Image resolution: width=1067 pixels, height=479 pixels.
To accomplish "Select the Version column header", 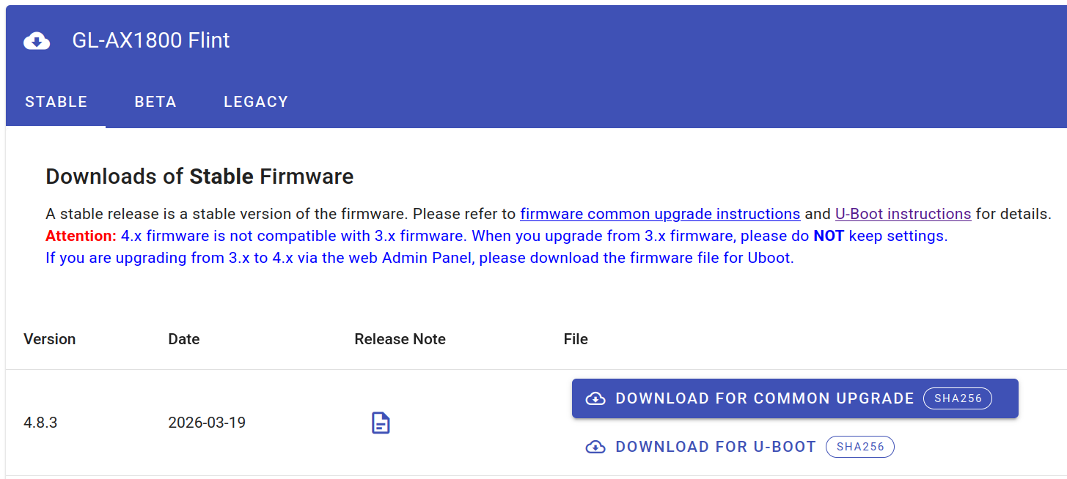I will (x=50, y=339).
